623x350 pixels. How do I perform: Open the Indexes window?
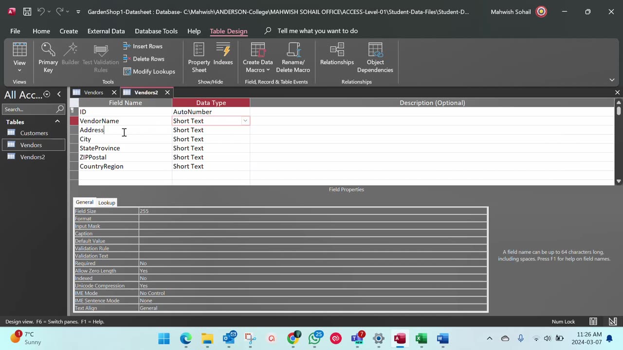pyautogui.click(x=223, y=54)
